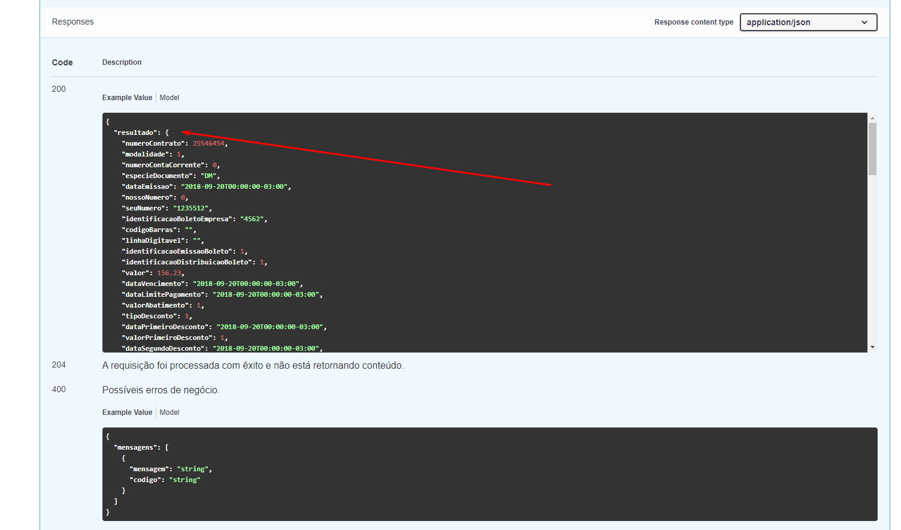Click the scroll up arrow of JSON example
The width and height of the screenshot is (901, 530).
point(872,118)
